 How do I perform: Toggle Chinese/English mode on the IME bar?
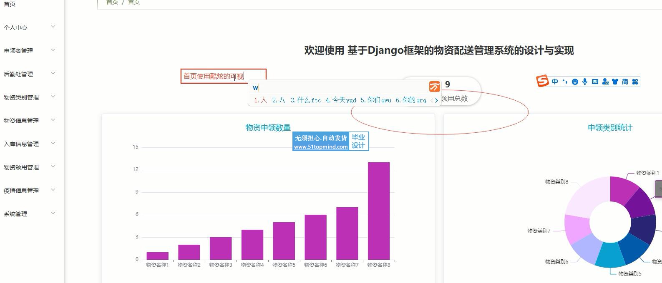(555, 82)
